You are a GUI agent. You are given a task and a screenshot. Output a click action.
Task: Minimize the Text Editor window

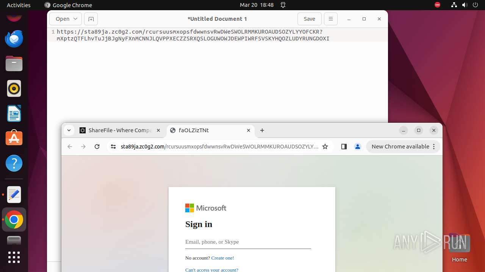pos(349,19)
